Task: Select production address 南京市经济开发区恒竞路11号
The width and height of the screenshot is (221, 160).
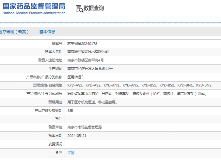Action: pos(90,69)
